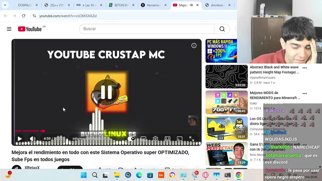
Task: Open File Explorer from taskbar
Action: [x=117, y=175]
